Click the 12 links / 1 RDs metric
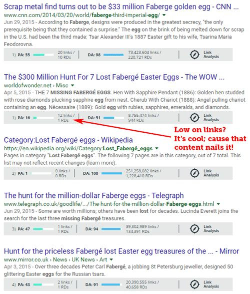Image resolution: width=250 pixels, height=294 pixels. [66, 118]
